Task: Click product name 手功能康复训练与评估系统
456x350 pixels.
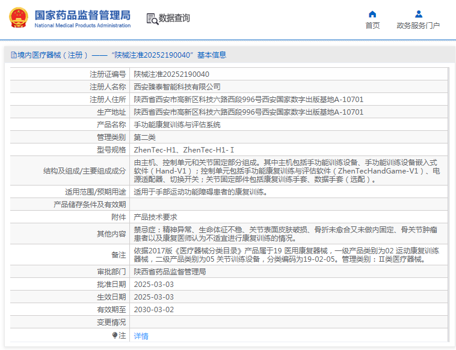Action: (177, 125)
